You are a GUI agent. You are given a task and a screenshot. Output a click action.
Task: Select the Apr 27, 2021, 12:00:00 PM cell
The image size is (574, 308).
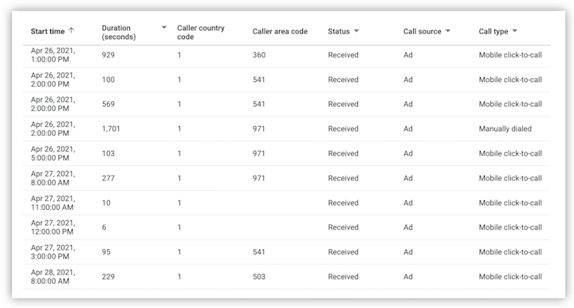click(53, 227)
